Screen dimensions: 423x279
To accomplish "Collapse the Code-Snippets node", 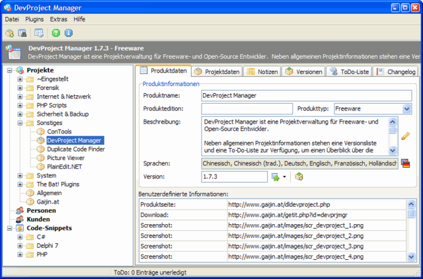I will (10, 228).
